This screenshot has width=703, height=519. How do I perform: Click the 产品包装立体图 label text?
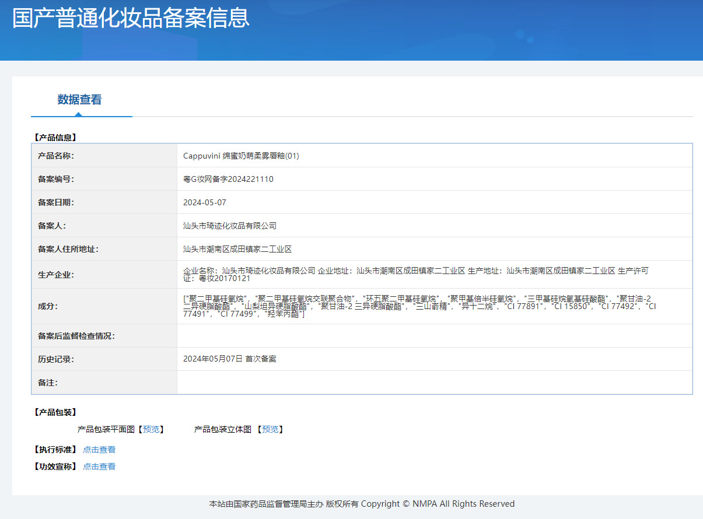[x=223, y=429]
